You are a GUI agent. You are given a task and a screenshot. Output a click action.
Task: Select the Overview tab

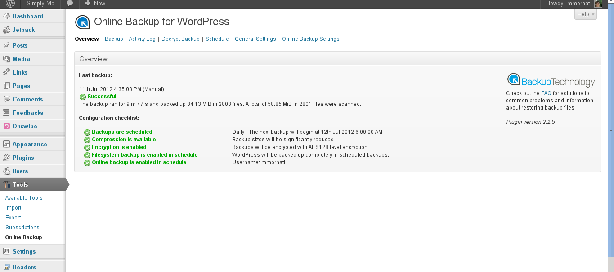tap(87, 39)
